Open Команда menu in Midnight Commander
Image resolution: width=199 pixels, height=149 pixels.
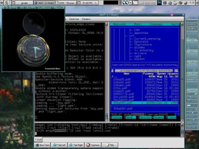156,24
